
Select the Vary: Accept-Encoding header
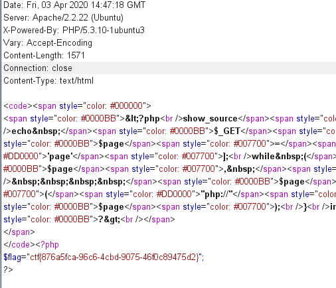pos(48,42)
